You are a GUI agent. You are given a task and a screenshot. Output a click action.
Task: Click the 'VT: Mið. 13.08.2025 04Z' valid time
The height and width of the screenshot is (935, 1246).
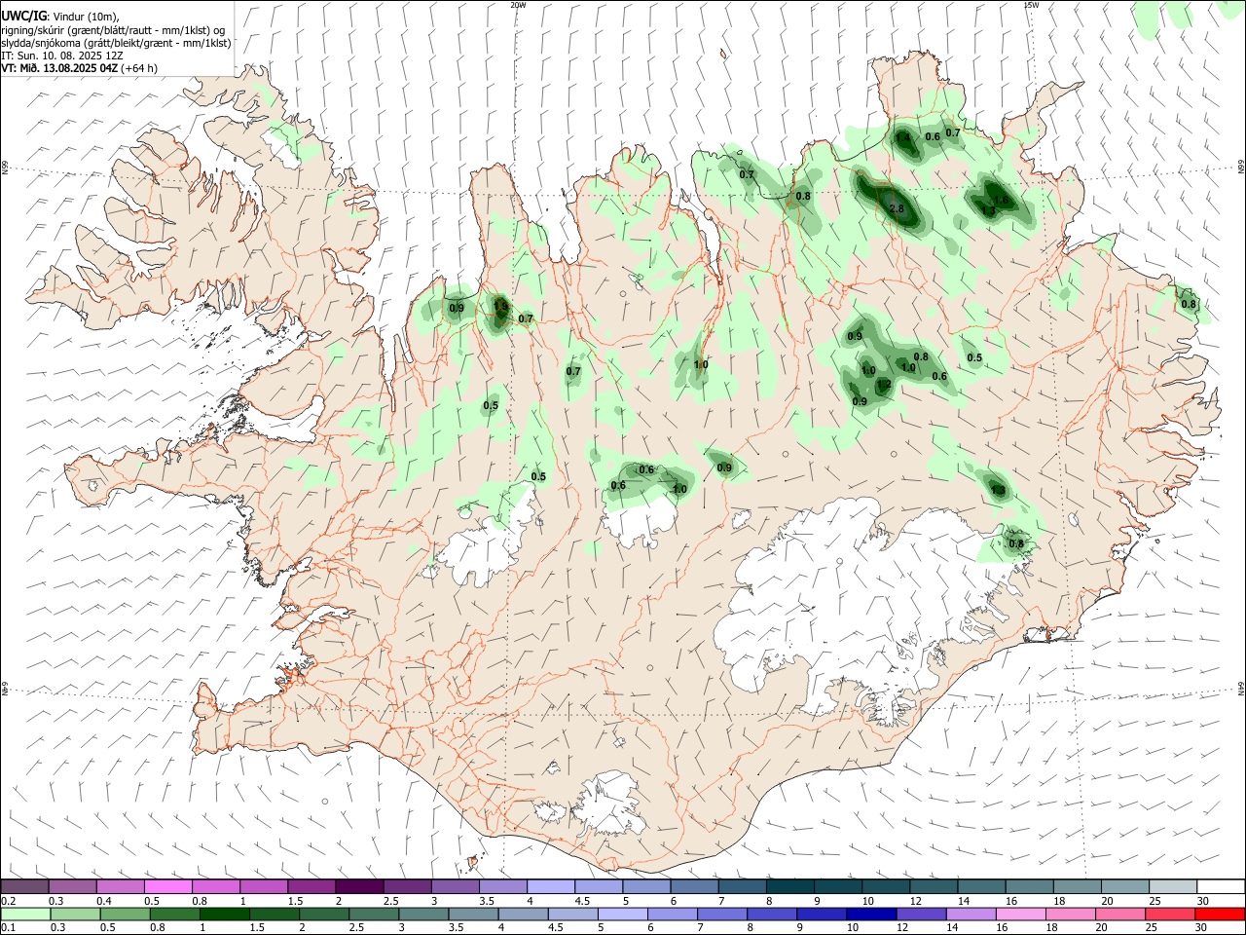pyautogui.click(x=59, y=68)
